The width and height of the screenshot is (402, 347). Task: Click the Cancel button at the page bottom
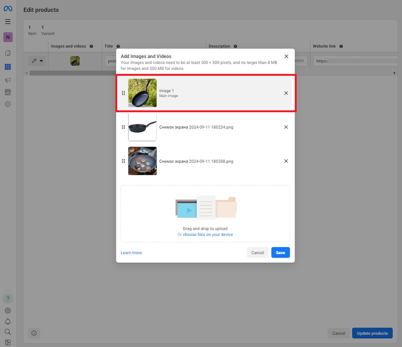(339, 333)
